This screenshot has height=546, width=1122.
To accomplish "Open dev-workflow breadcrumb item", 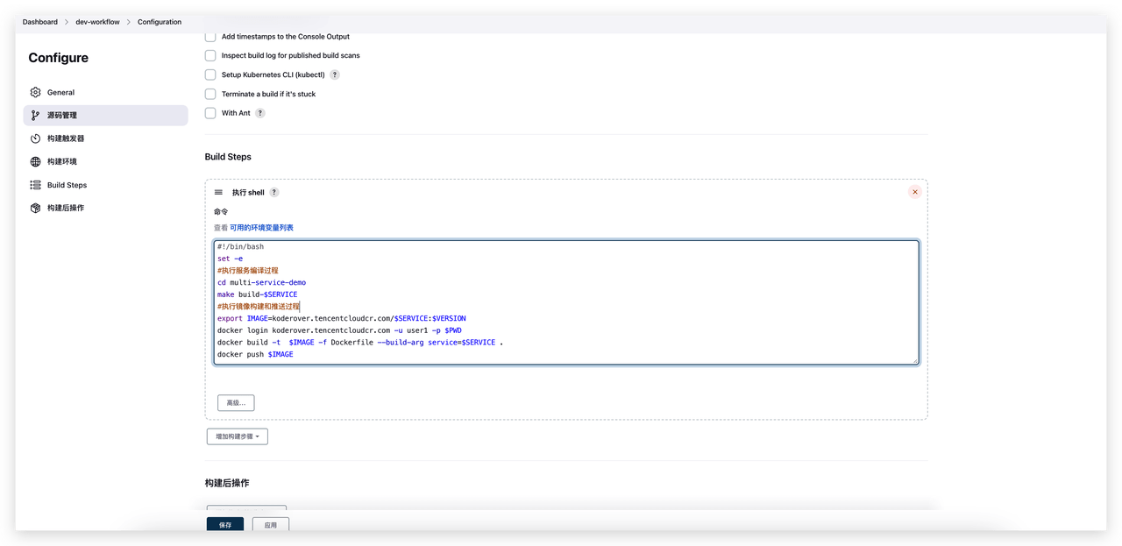I will [96, 22].
